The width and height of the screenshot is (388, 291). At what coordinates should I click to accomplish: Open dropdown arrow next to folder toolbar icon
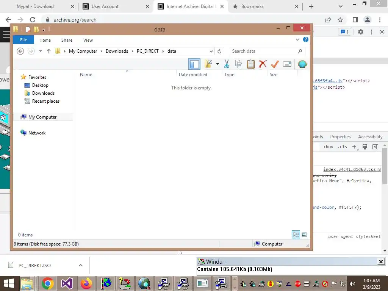point(217,64)
